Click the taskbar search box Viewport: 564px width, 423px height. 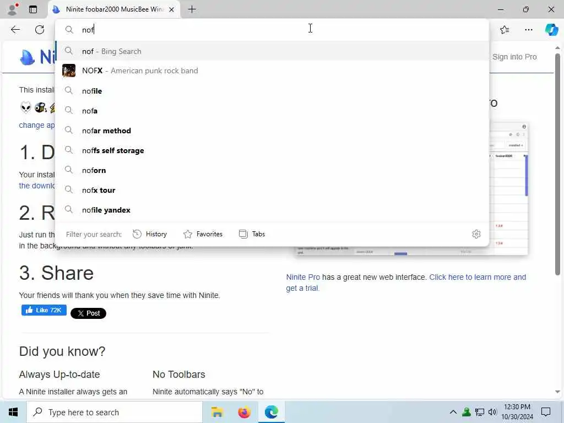[115, 412]
